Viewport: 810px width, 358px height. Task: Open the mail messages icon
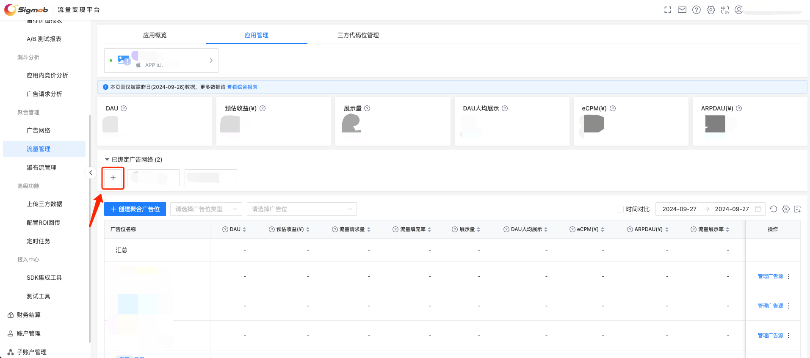682,10
